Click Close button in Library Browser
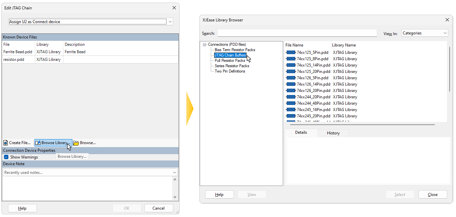 coord(433,195)
